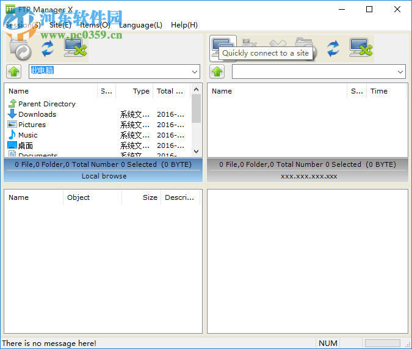Click the type cell in the 桌面 row

click(135, 145)
